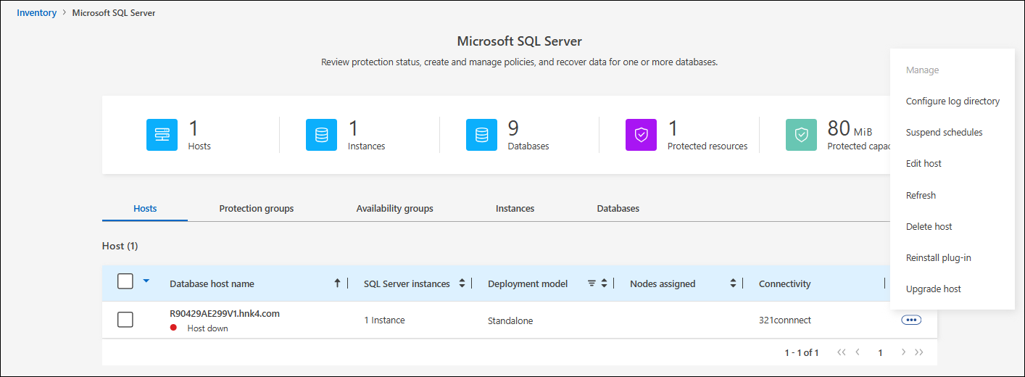
Task: Open the three-dot actions button for host
Action: [911, 320]
